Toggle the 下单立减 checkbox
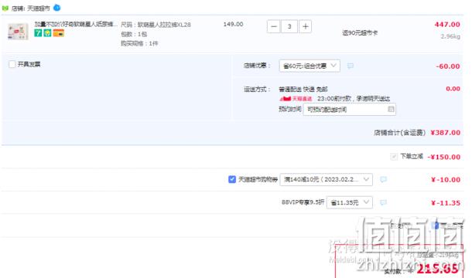The width and height of the screenshot is (472, 278). tap(393, 156)
